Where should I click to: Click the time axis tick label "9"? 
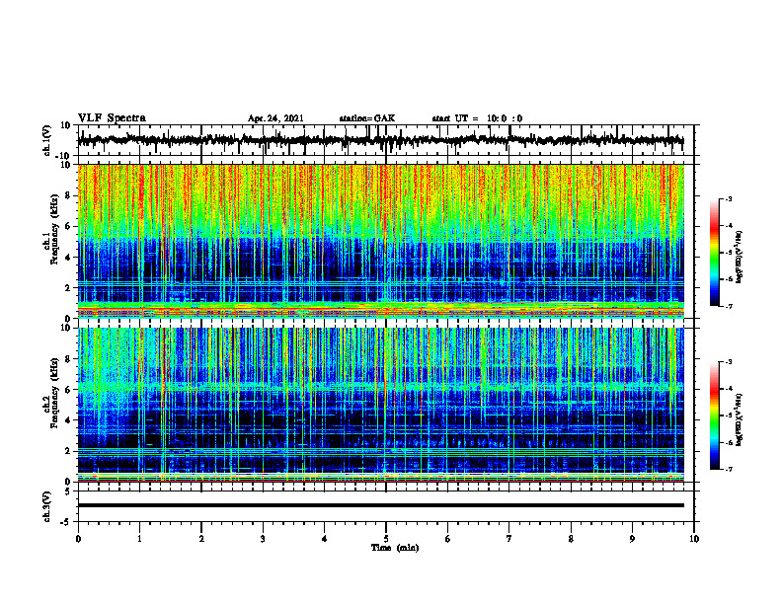coord(632,539)
